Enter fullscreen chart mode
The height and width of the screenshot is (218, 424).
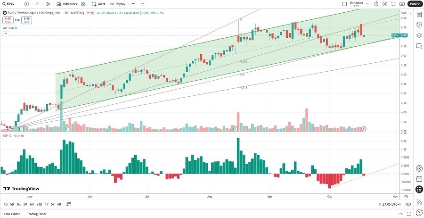pos(393,4)
